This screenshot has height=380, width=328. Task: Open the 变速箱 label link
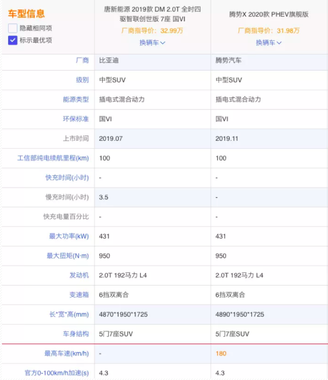[x=79, y=295]
